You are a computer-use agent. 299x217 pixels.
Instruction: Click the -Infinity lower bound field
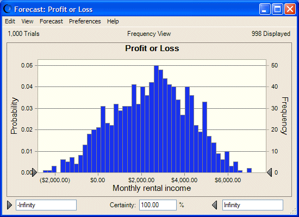pos(46,205)
